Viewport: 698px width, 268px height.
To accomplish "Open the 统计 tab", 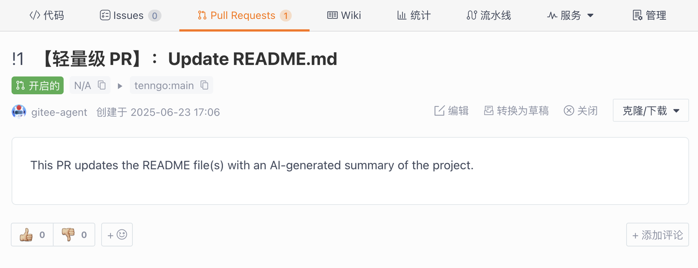I will click(413, 15).
